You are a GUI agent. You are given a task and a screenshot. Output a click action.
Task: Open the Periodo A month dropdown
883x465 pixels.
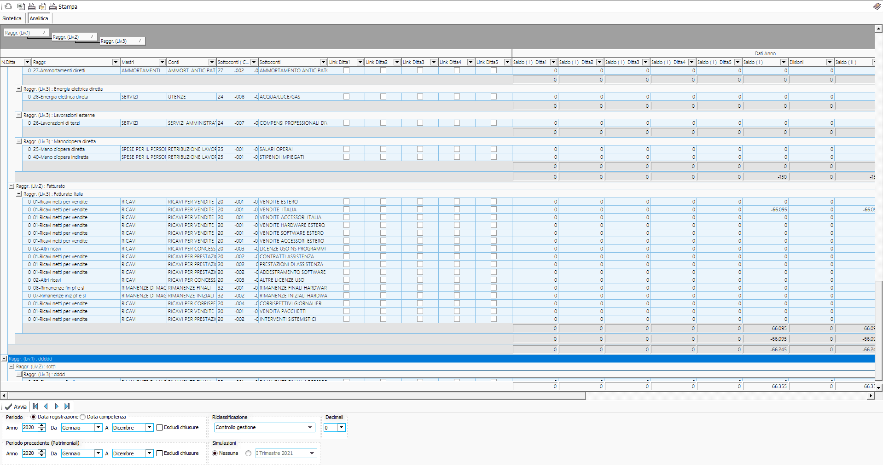(x=149, y=427)
